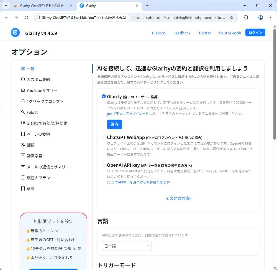Open the 1クリックプロンプト settings section

(45, 101)
